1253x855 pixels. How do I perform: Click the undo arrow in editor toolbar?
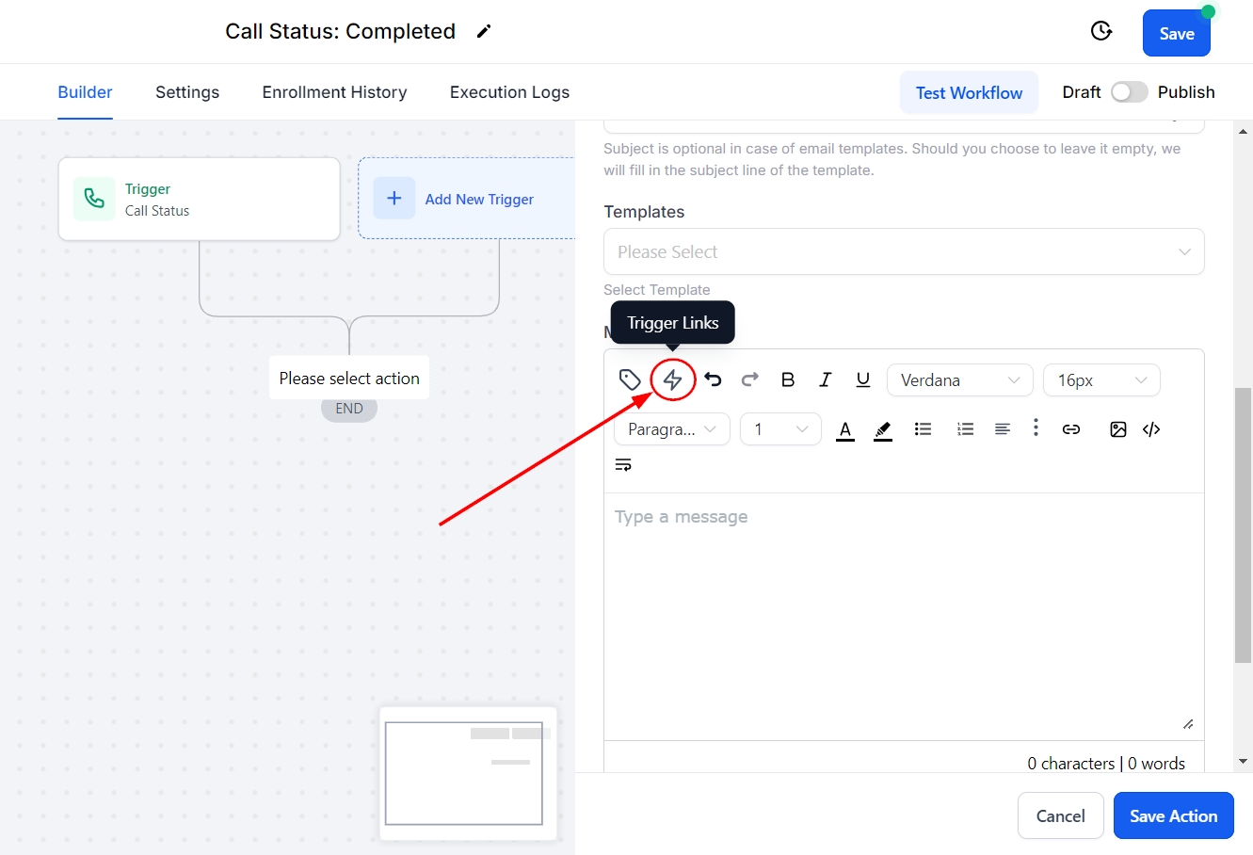[x=713, y=379]
